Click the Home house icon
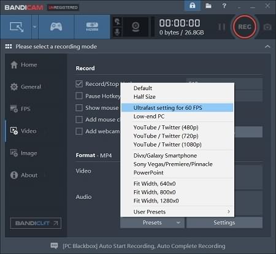This screenshot has height=254, width=276. [x=14, y=65]
